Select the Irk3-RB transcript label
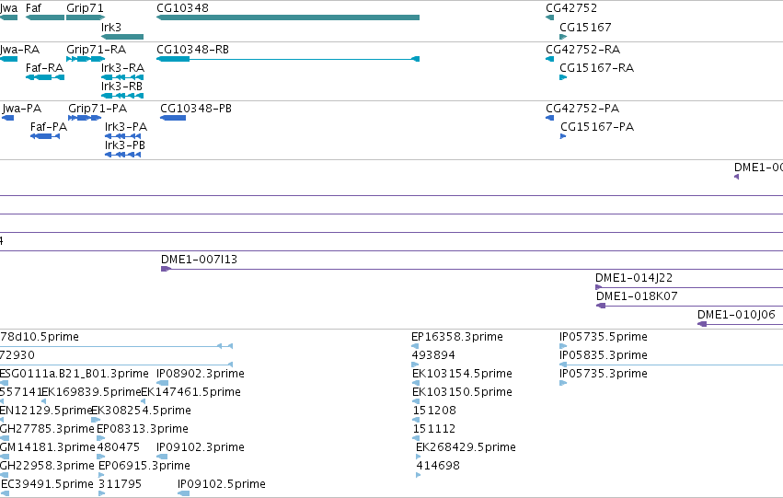The height and width of the screenshot is (498, 783). click(121, 87)
